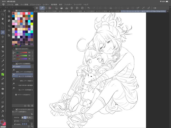
Task: Adjust the G value stepper arrows
Action: point(32,56)
